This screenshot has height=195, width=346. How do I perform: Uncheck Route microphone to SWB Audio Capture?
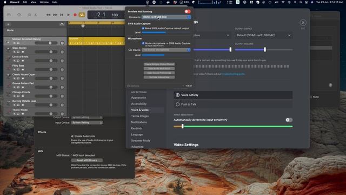pos(143,43)
